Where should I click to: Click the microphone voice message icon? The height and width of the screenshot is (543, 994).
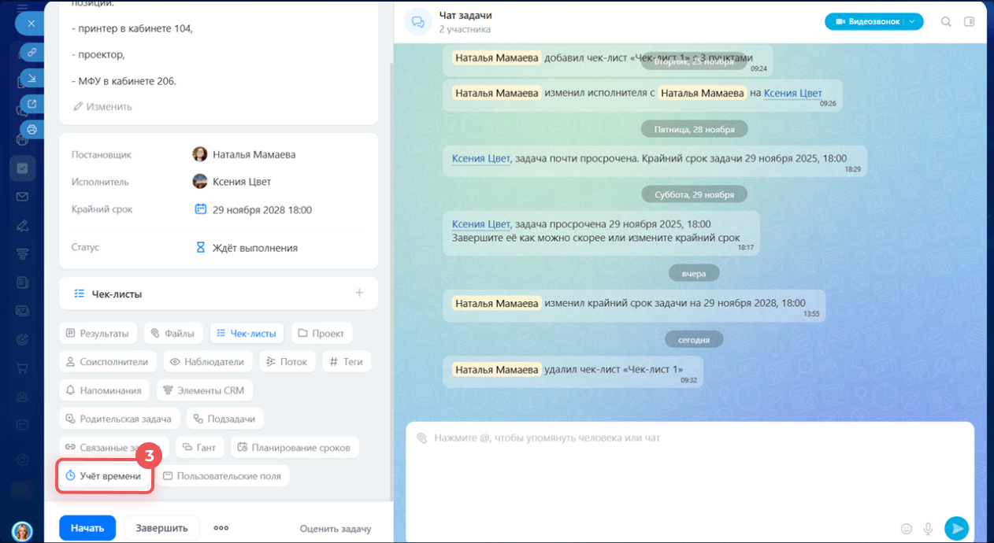point(929,529)
